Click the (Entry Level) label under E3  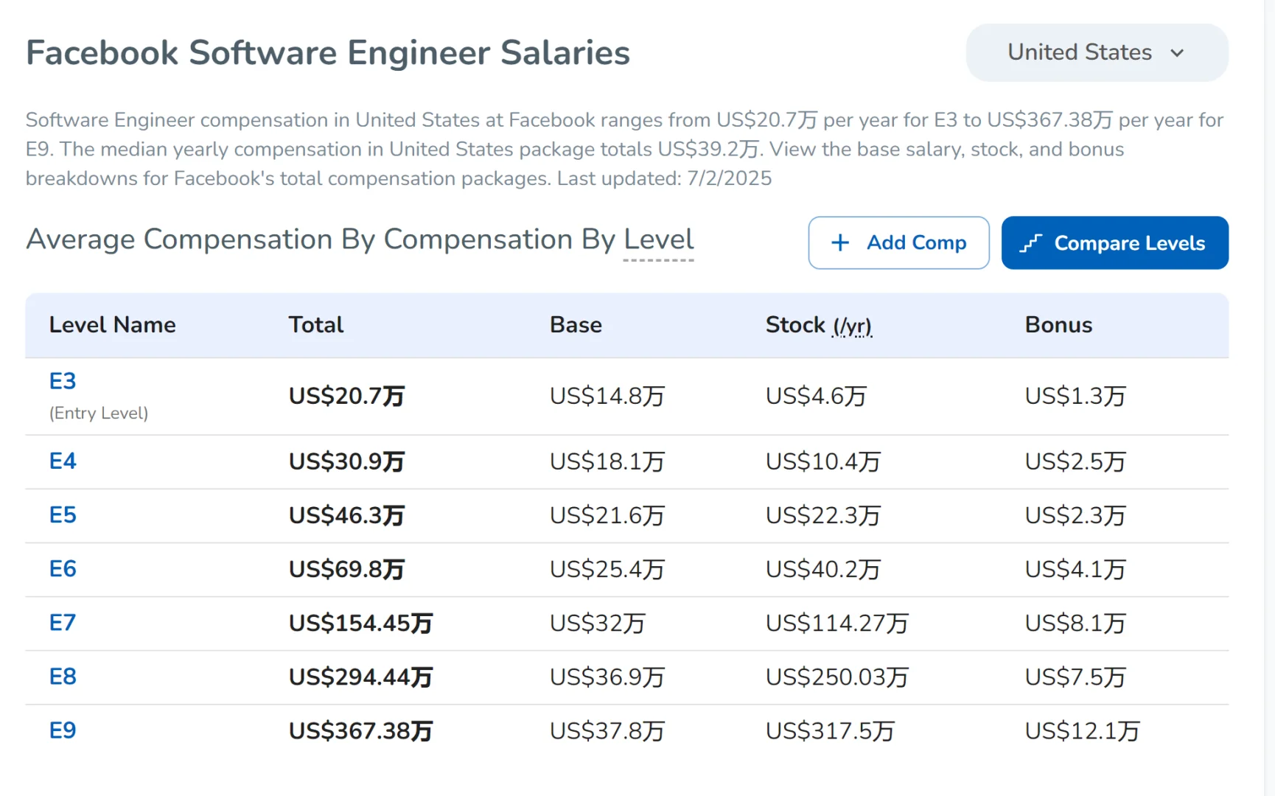[x=99, y=413]
